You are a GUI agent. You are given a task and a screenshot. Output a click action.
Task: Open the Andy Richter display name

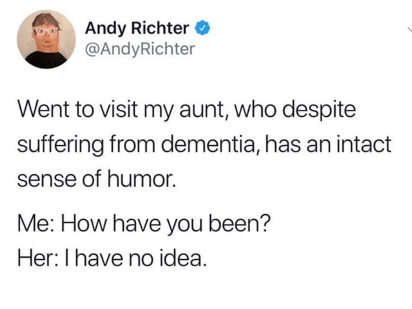point(137,29)
